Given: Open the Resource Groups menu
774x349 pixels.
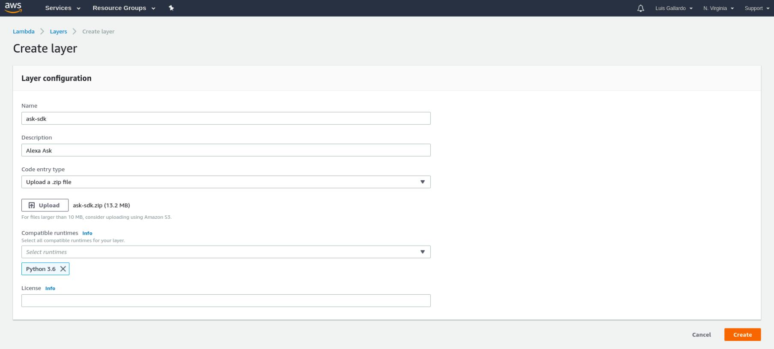Looking at the screenshot, I should coord(124,8).
